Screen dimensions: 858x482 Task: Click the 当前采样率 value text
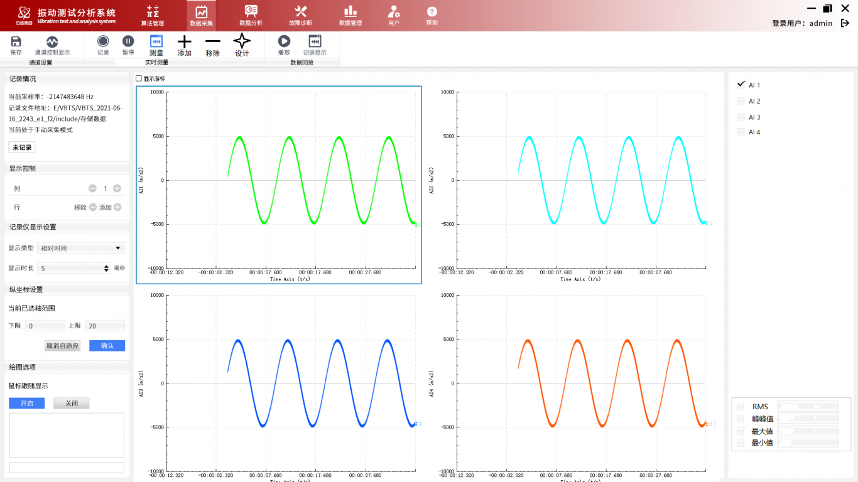pos(70,97)
